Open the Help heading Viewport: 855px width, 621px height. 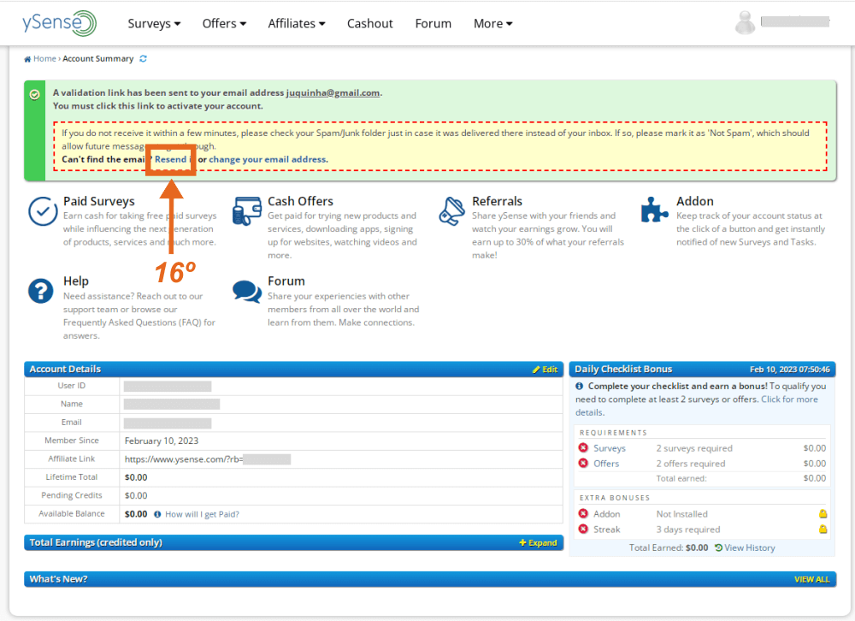[76, 281]
